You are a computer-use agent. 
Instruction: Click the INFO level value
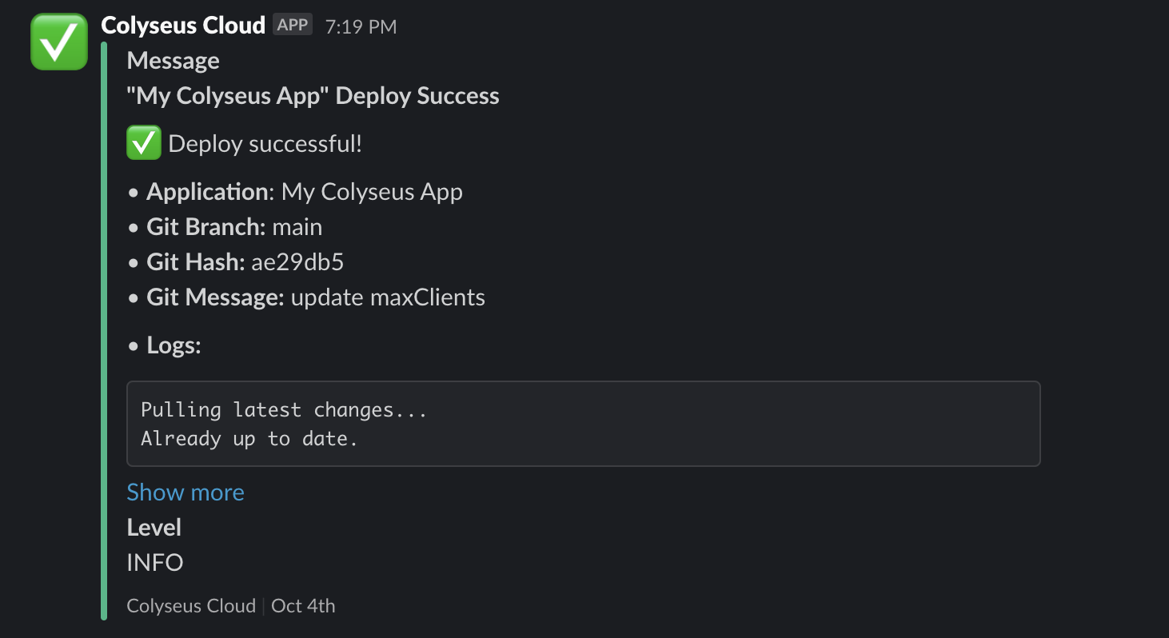(155, 563)
